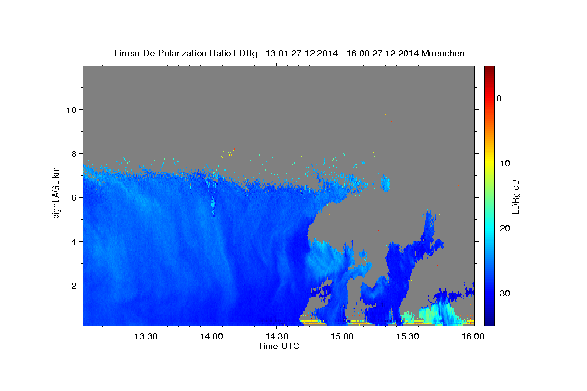Click the '15:00' time axis label
Viewport: 587px width, 391px height.
point(342,336)
